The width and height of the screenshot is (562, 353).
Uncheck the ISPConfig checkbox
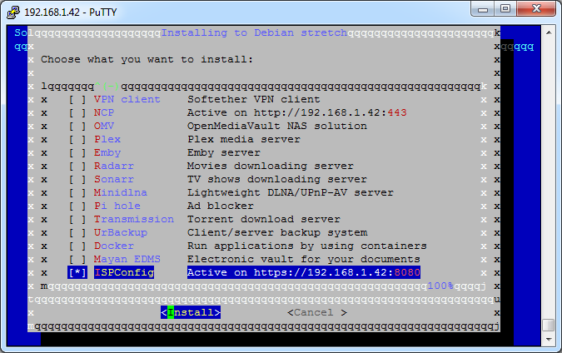tap(77, 272)
